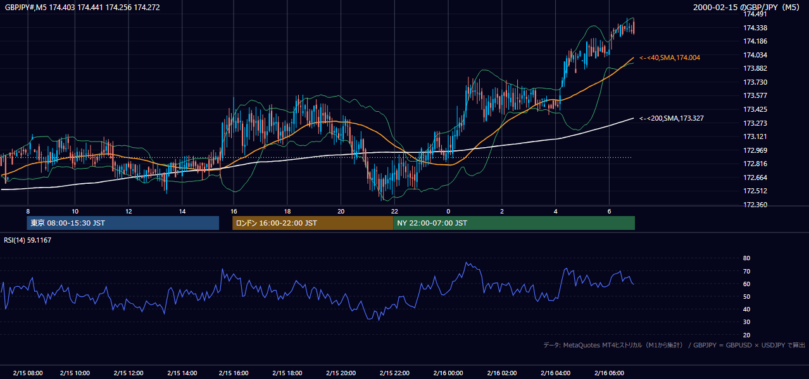This screenshot has width=809, height=379.
Task: Click the bottom date label 2/15 14:00
Action: point(182,373)
